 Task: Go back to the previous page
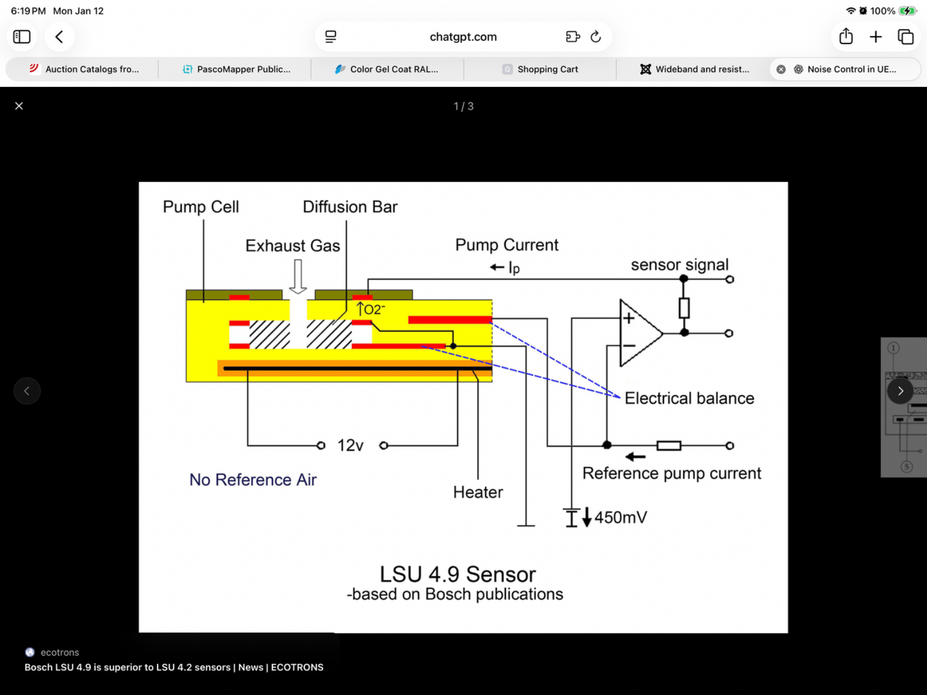tap(59, 37)
